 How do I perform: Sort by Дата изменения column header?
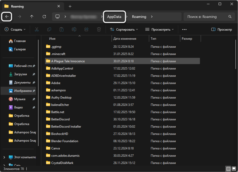125,39
